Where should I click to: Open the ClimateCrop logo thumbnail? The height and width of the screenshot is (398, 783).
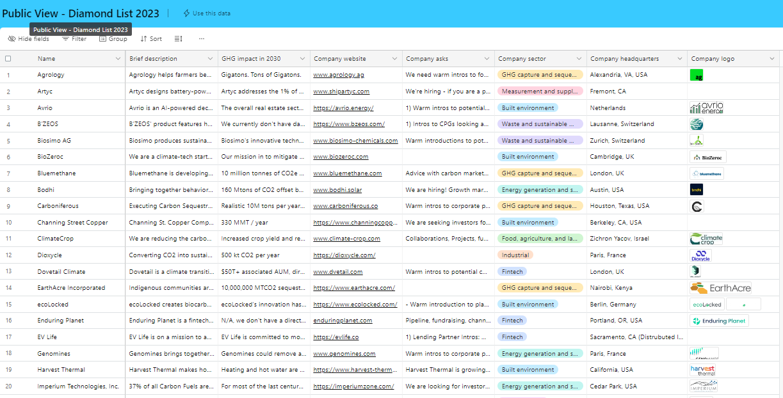(x=706, y=239)
